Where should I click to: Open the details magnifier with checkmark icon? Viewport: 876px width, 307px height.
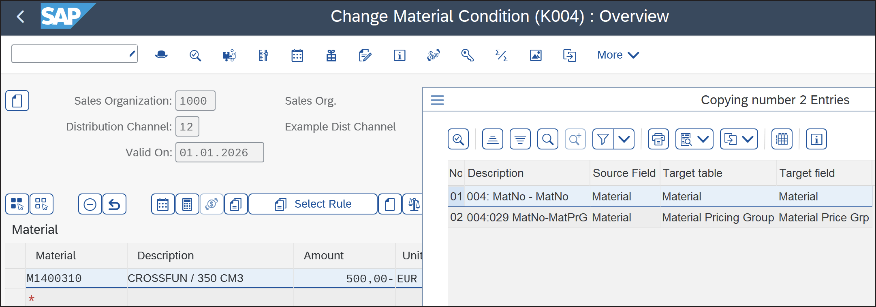coord(195,55)
